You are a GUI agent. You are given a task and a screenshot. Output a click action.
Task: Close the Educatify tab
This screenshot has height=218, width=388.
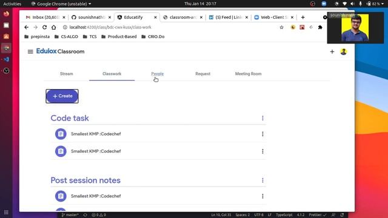pos(155,18)
